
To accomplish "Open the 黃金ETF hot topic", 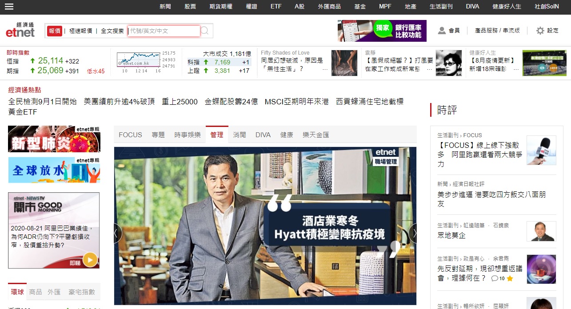I will click(x=23, y=112).
